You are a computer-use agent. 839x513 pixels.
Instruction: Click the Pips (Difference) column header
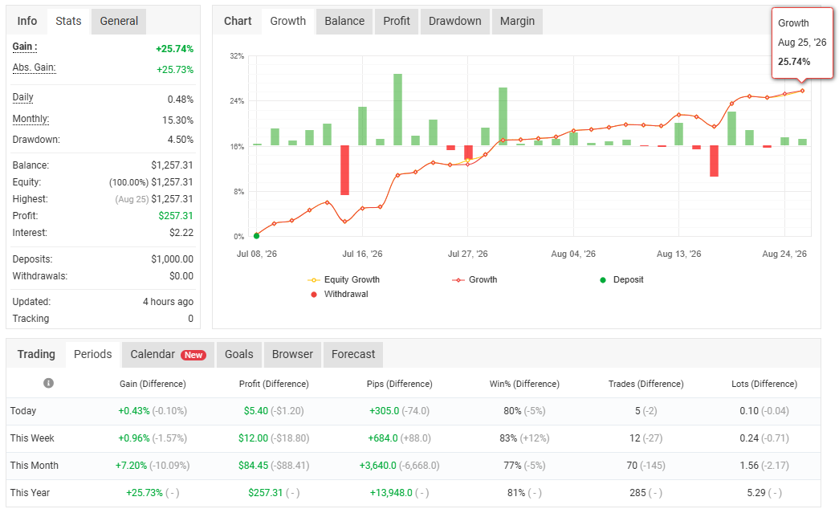399,384
